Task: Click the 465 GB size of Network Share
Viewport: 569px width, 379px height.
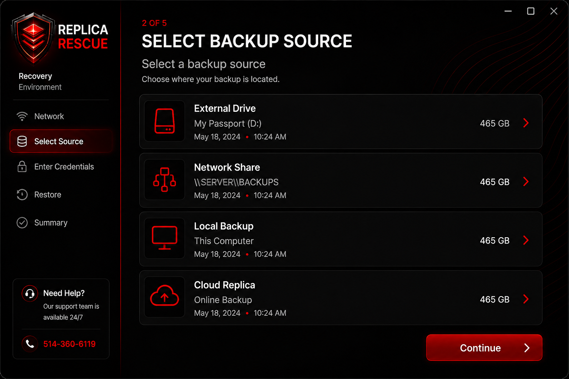Action: (x=495, y=182)
